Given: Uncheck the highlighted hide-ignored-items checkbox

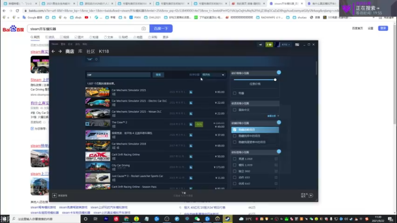Looking at the screenshot, I should pos(234,130).
